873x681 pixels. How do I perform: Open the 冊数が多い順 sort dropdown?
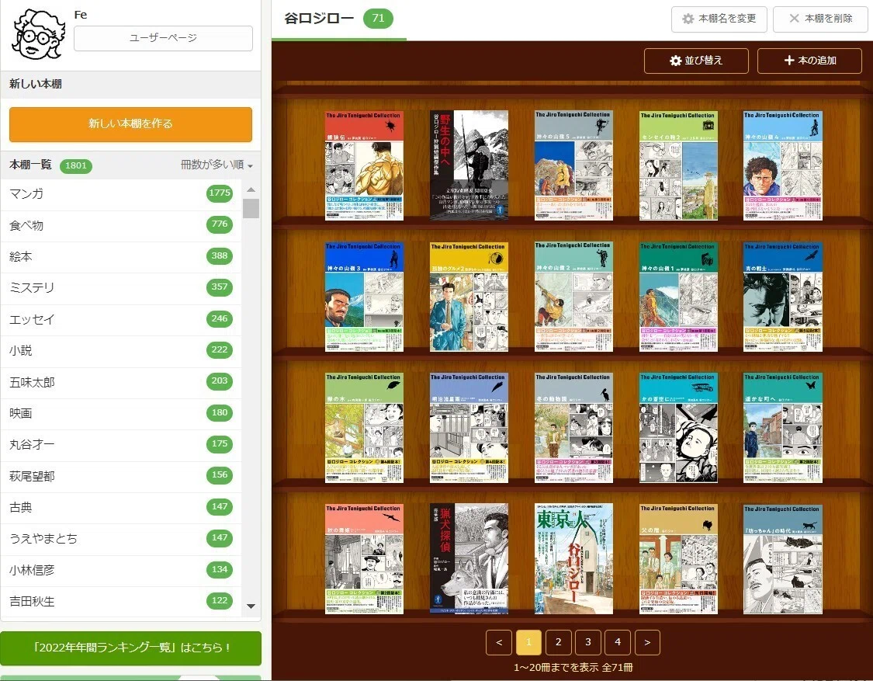pos(217,165)
